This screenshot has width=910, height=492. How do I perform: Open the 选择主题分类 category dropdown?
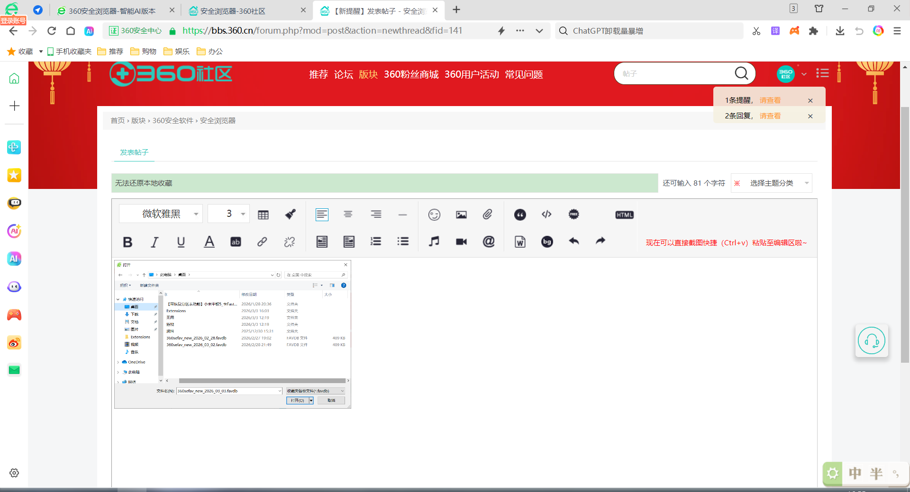(x=778, y=183)
